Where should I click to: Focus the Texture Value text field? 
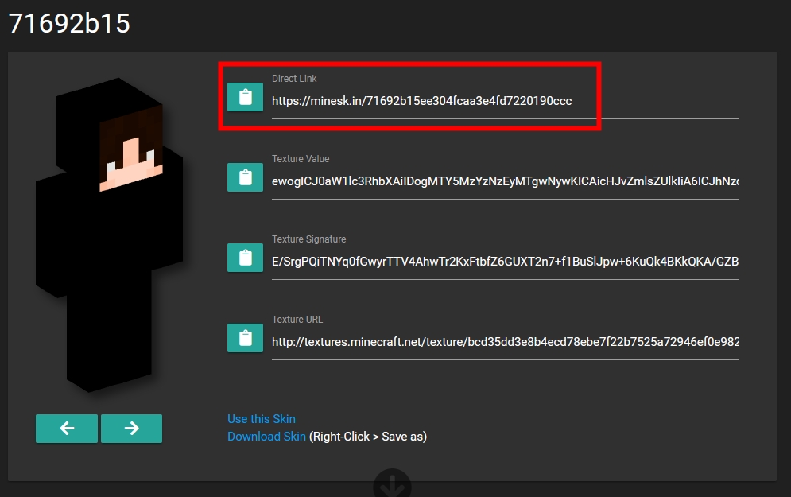pyautogui.click(x=504, y=182)
